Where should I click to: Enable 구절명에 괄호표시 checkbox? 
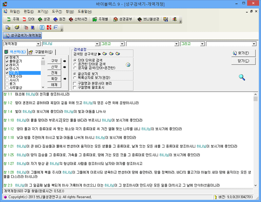click(75, 87)
